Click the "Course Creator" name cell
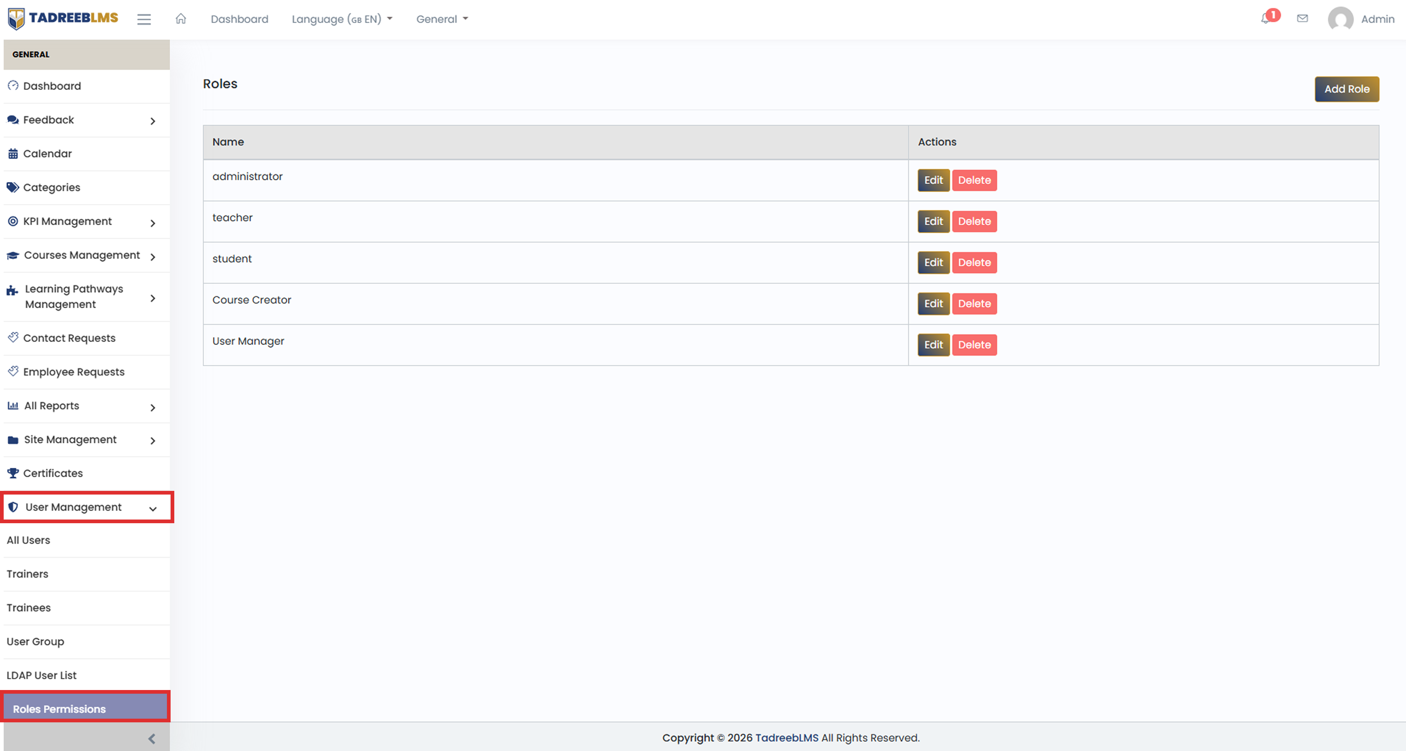 (556, 304)
